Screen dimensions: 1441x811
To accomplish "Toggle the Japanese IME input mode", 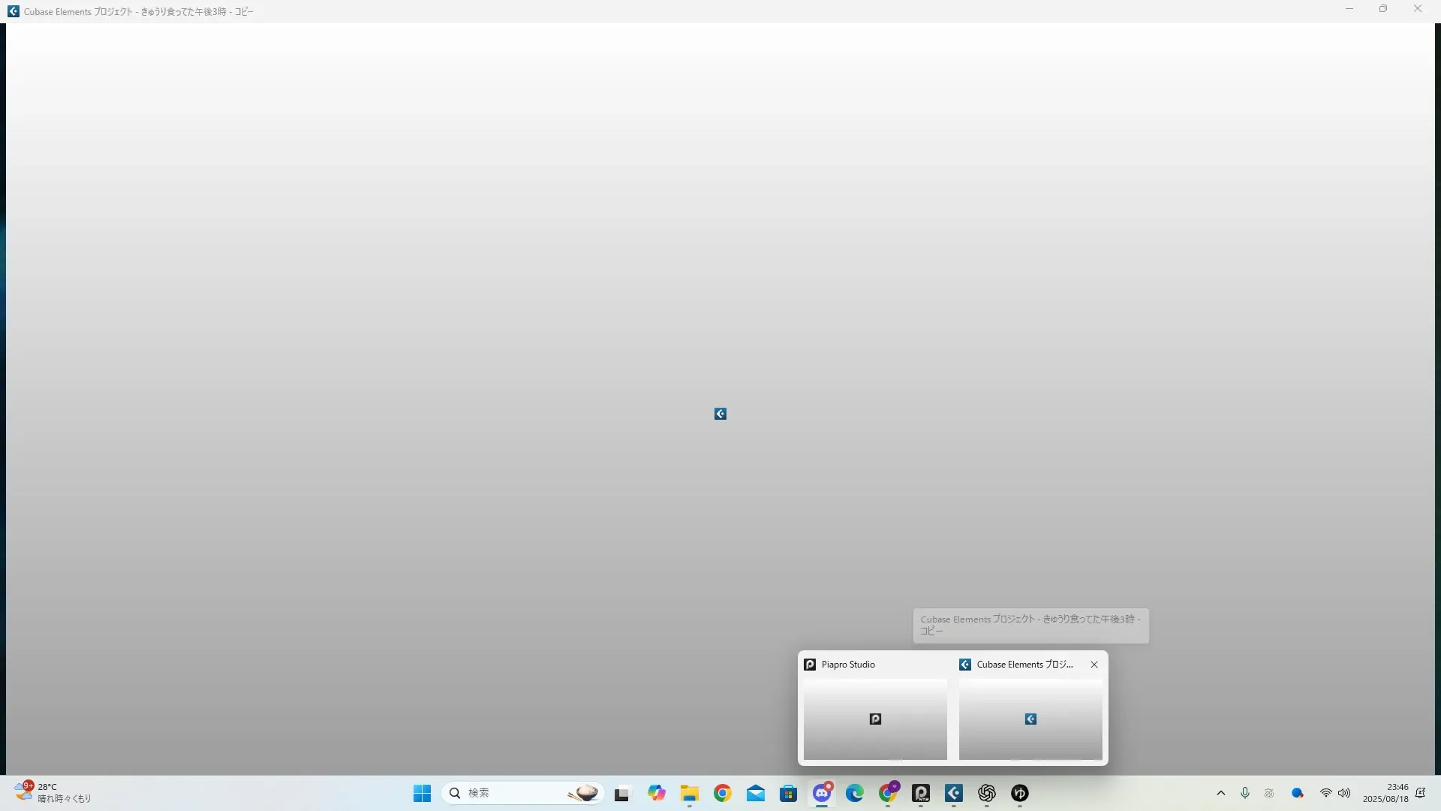I will coord(1269,793).
